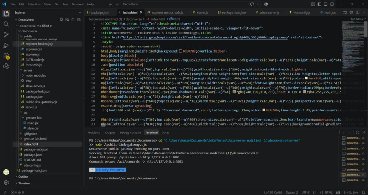This screenshot has width=368, height=195.
Task: Collapse the public folder
Action: [21, 37]
